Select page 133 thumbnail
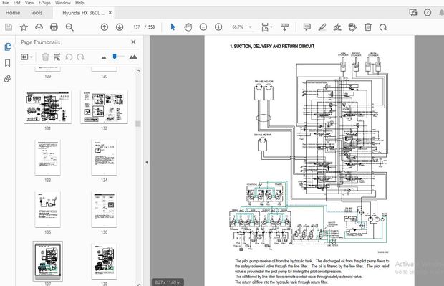This screenshot has width=444, height=286. [47, 157]
